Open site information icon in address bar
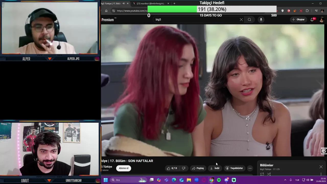The image size is (327, 184). (114, 11)
